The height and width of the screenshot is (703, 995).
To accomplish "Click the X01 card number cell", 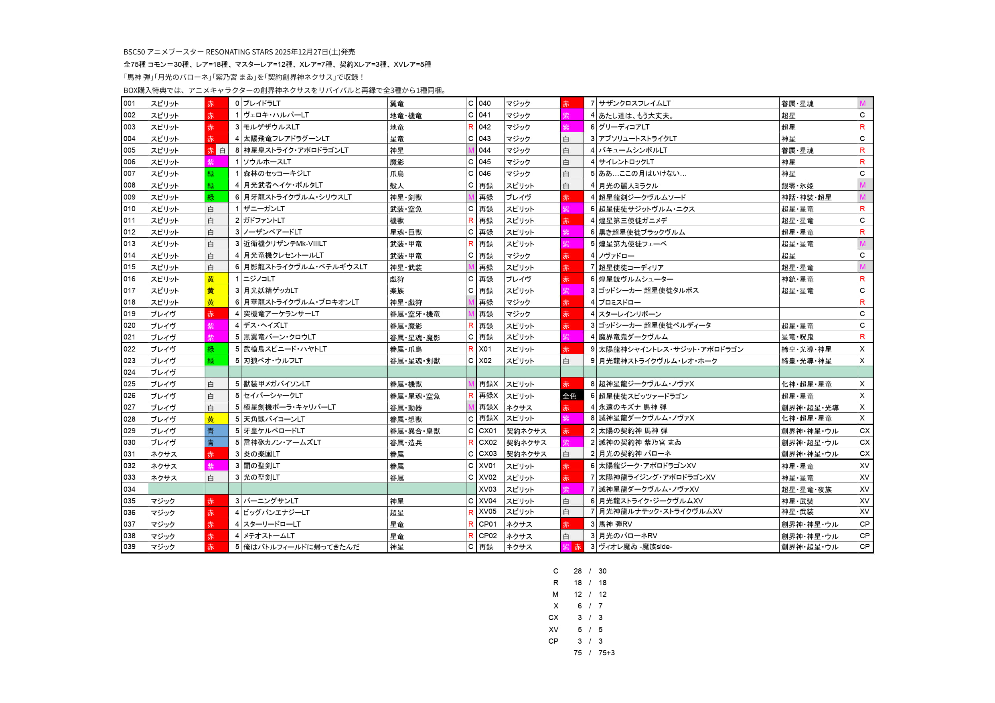I will (x=490, y=349).
